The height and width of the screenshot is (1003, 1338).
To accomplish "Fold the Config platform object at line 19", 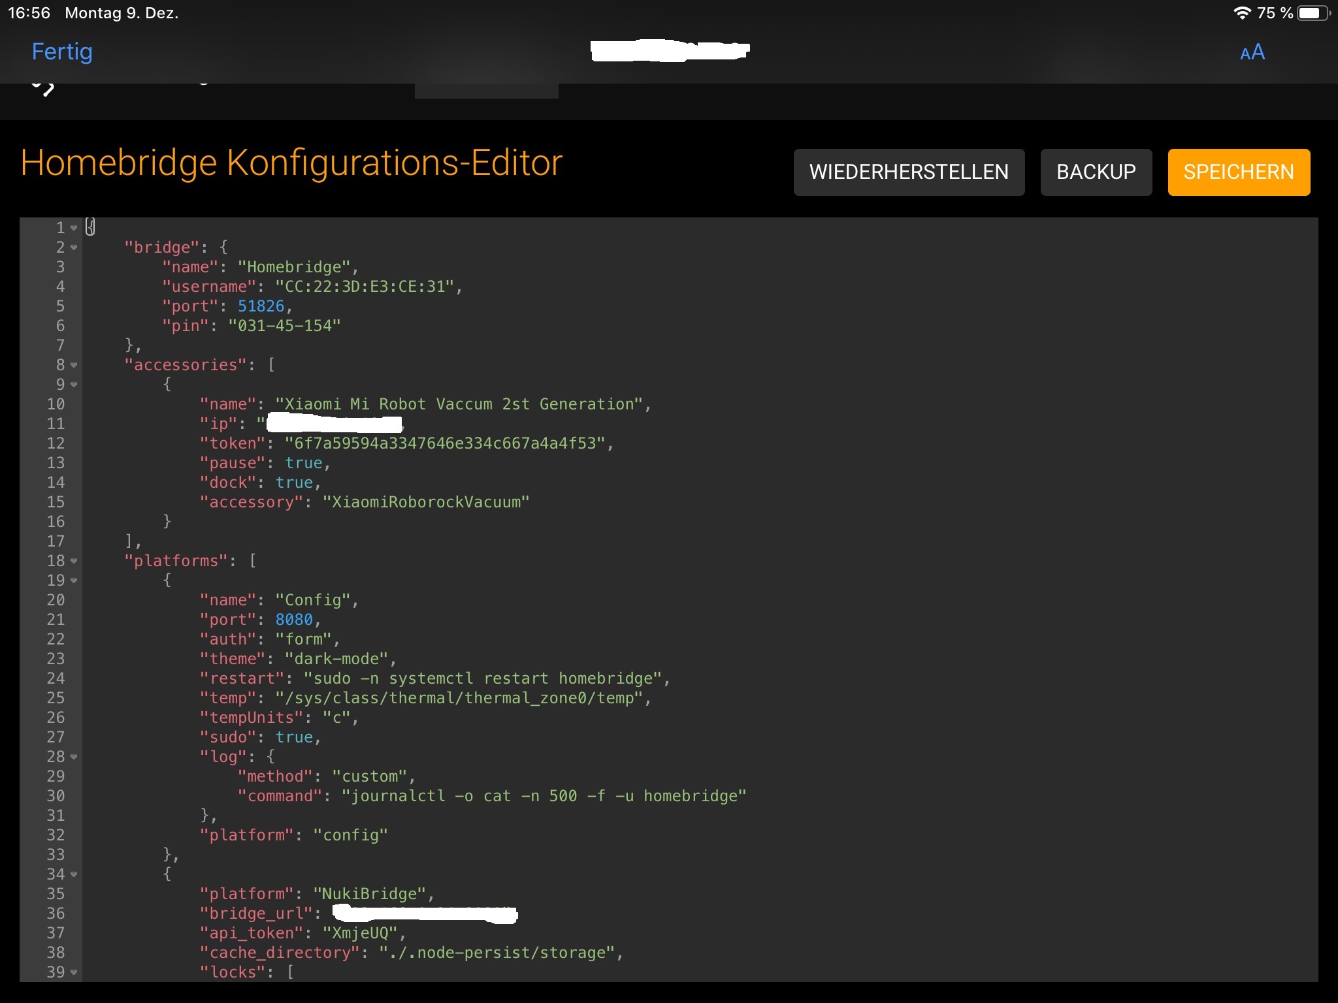I will click(74, 581).
